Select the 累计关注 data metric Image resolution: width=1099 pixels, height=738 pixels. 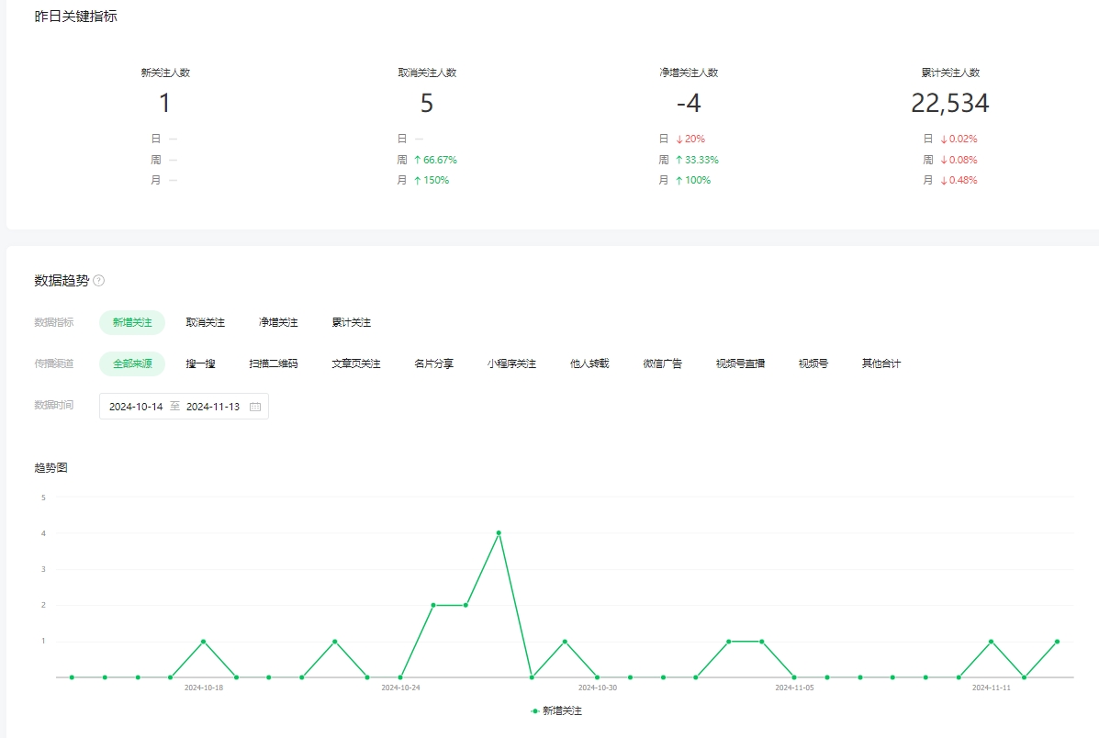(352, 322)
